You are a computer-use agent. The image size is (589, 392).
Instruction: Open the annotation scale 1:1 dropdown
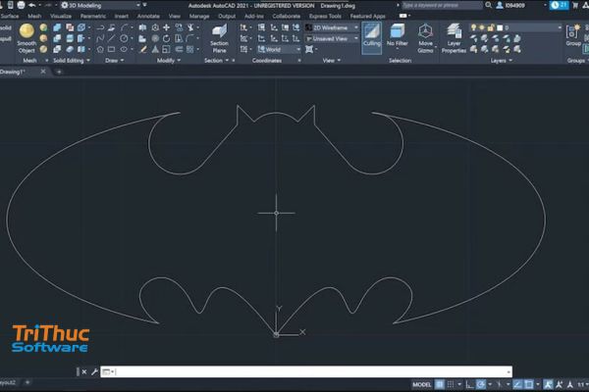coord(582,384)
